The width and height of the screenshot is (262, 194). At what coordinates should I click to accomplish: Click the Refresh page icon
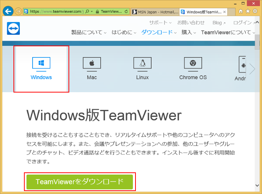tap(126, 12)
